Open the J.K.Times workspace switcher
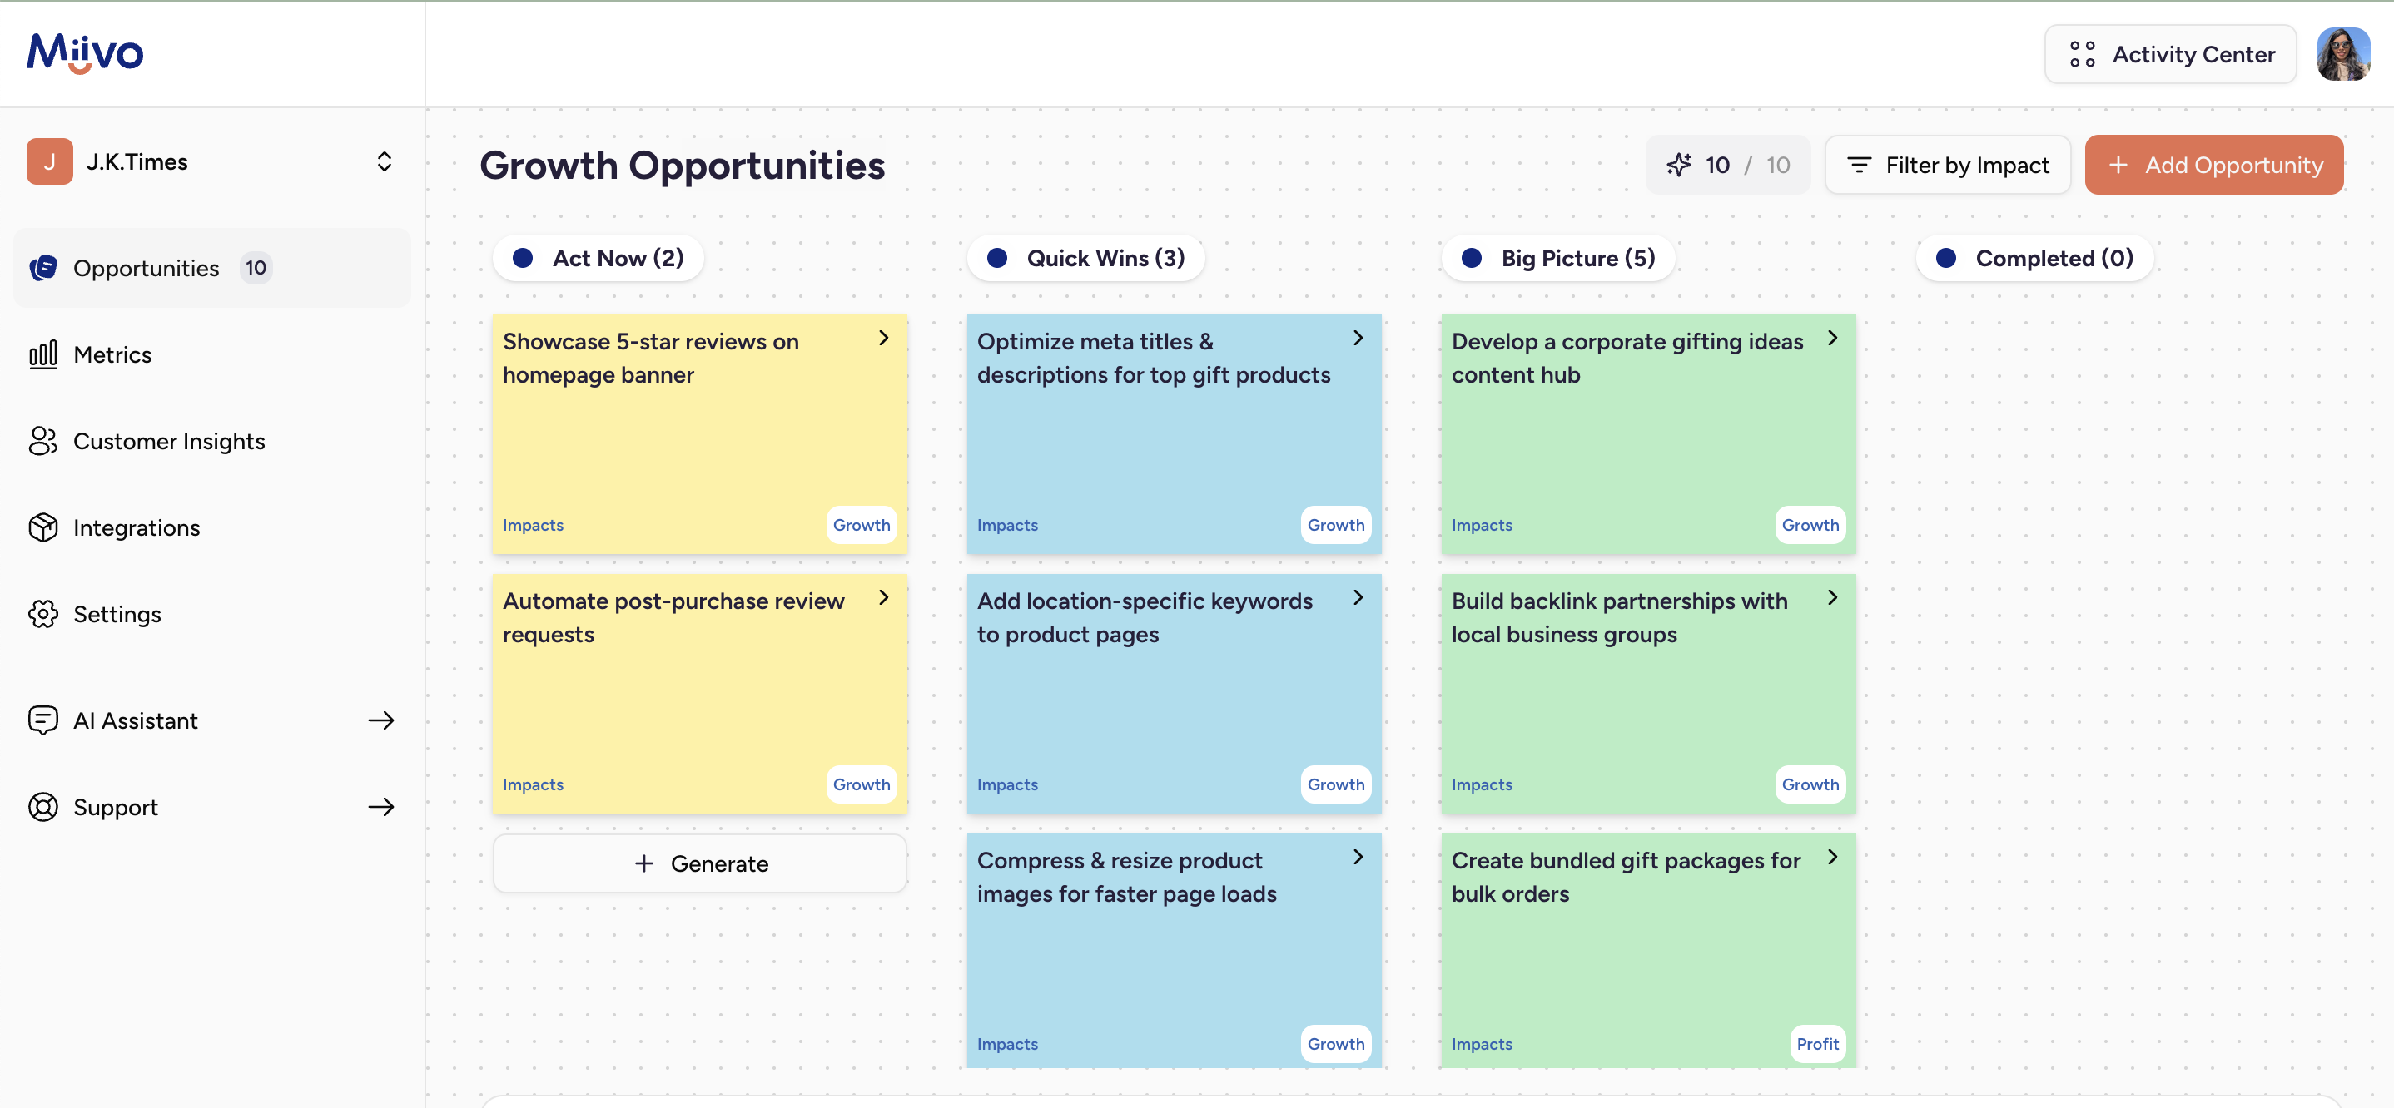 (x=385, y=161)
